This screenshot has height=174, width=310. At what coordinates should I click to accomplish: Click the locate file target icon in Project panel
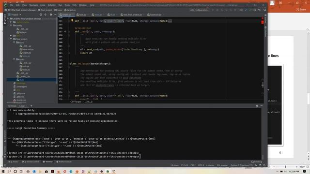(x=41, y=14)
